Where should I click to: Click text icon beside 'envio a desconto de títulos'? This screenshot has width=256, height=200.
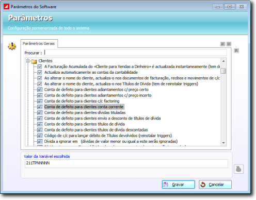[x=40, y=119]
